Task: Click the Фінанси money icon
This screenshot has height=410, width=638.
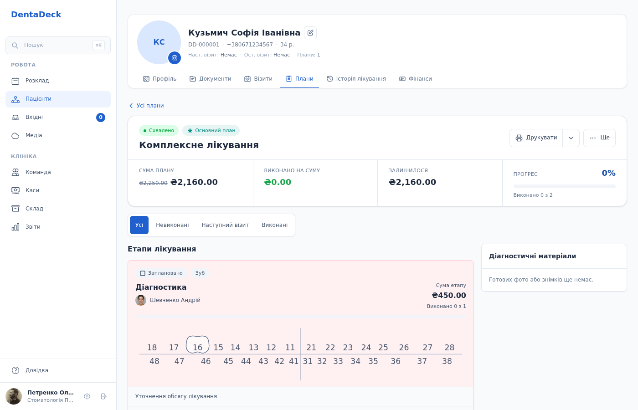Action: 402,79
